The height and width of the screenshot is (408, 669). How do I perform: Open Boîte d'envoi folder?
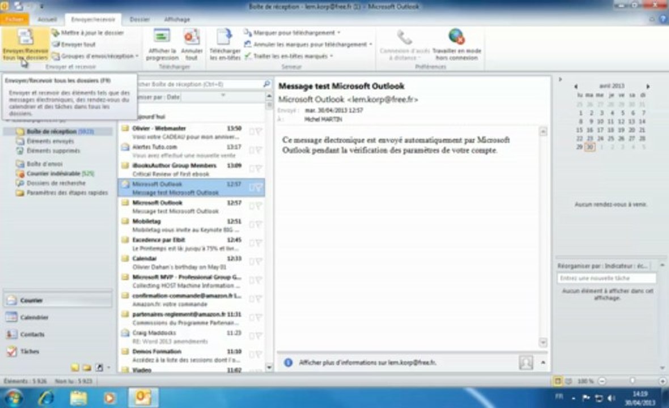(44, 164)
